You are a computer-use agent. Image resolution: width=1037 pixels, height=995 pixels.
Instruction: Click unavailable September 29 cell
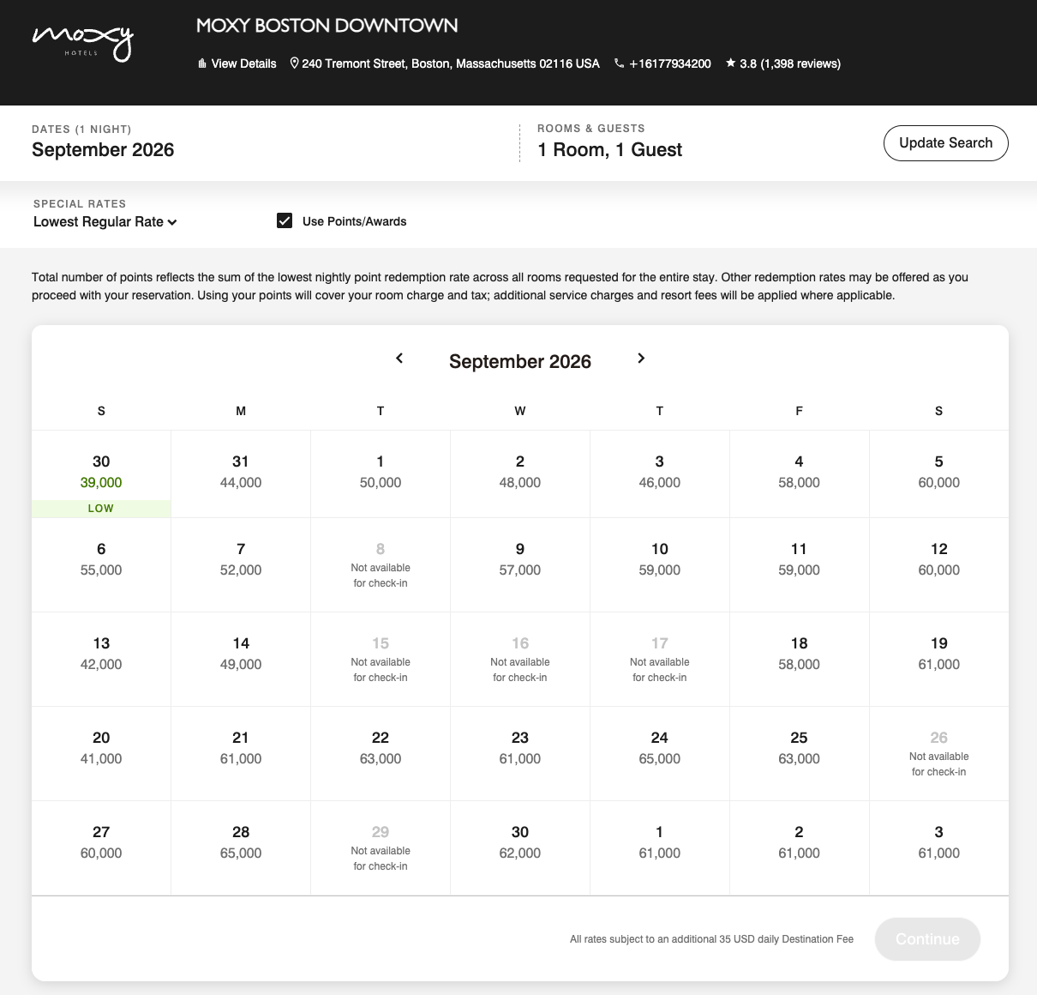pos(381,848)
